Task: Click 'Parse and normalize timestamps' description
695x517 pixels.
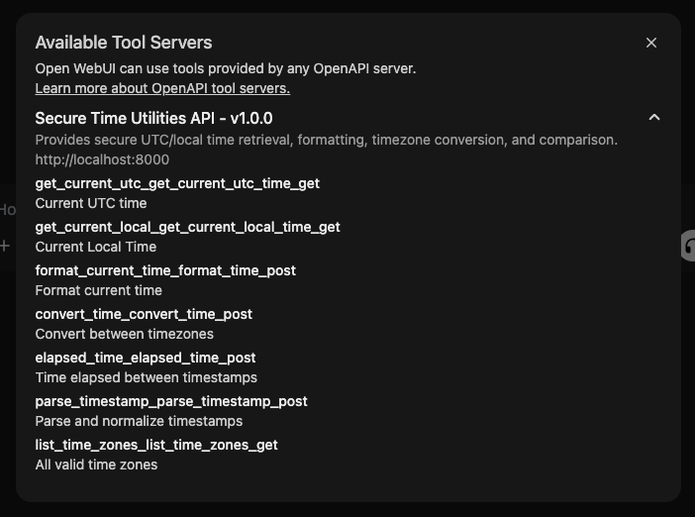Action: (x=139, y=421)
